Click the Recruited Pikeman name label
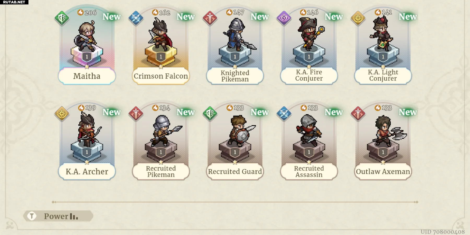The height and width of the screenshot is (235, 470). point(161,172)
